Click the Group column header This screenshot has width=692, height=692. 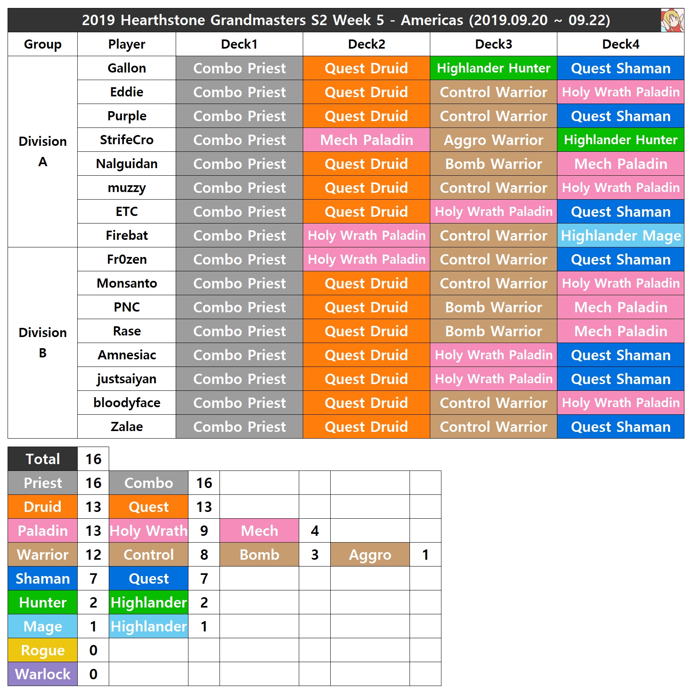(43, 44)
